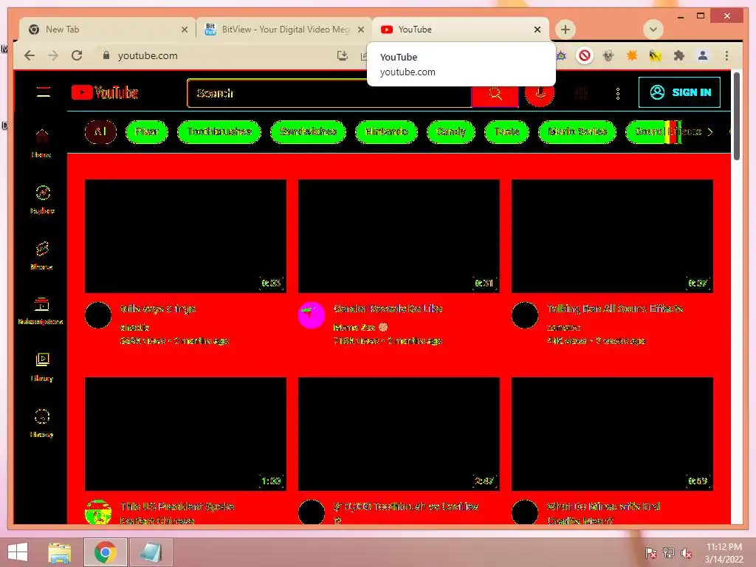Select the Nintendo category chip
Screen dimensions: 756x567
tap(386, 131)
